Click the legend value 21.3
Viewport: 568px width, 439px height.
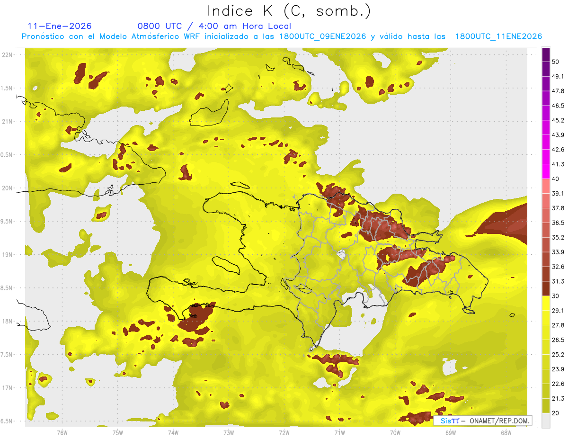click(x=558, y=398)
